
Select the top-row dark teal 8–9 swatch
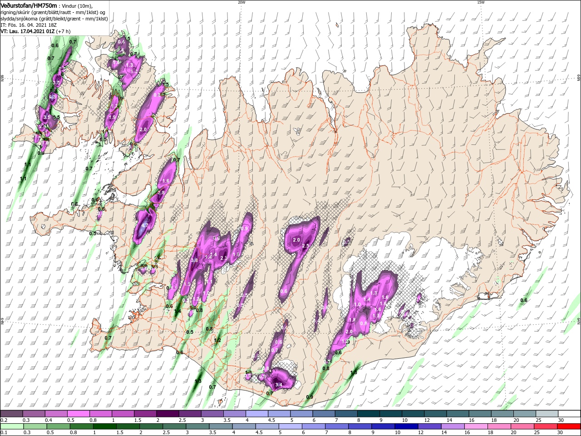pos(368,414)
